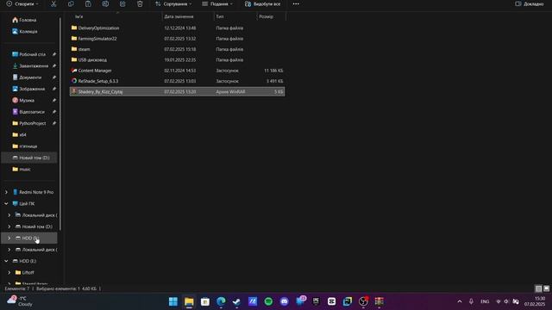Open the three-dots more options menu
Viewport: 552px width, 310px height.
click(296, 3)
